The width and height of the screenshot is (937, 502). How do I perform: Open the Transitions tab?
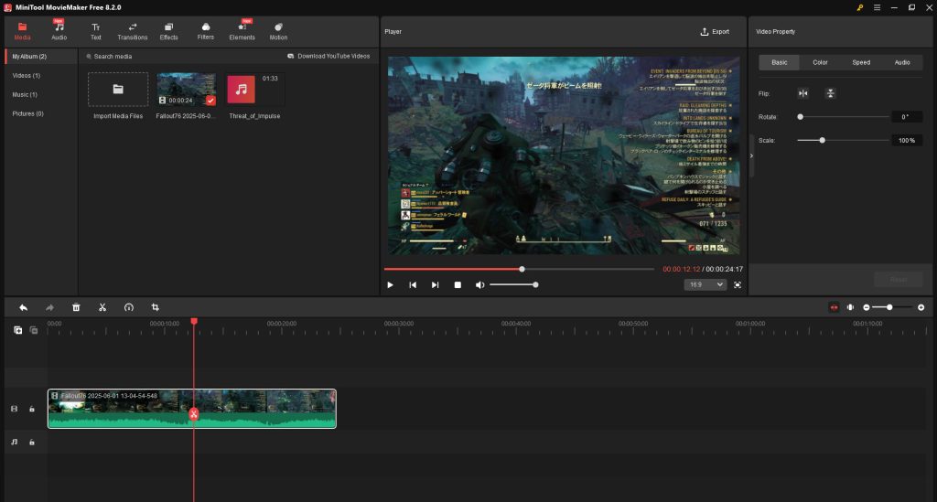pyautogui.click(x=132, y=31)
